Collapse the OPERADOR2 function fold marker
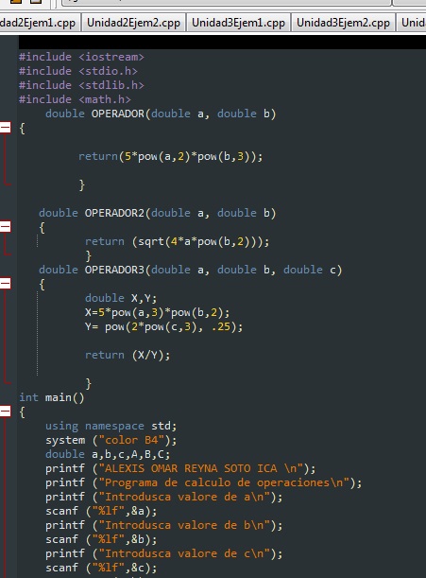Screen dimensions: 426x578 point(6,227)
